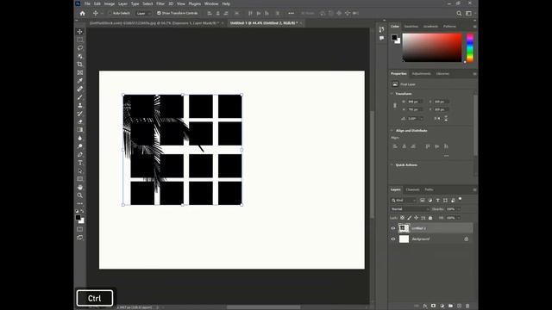Select the Horizontal Type tool
The height and width of the screenshot is (310, 552).
(80, 163)
